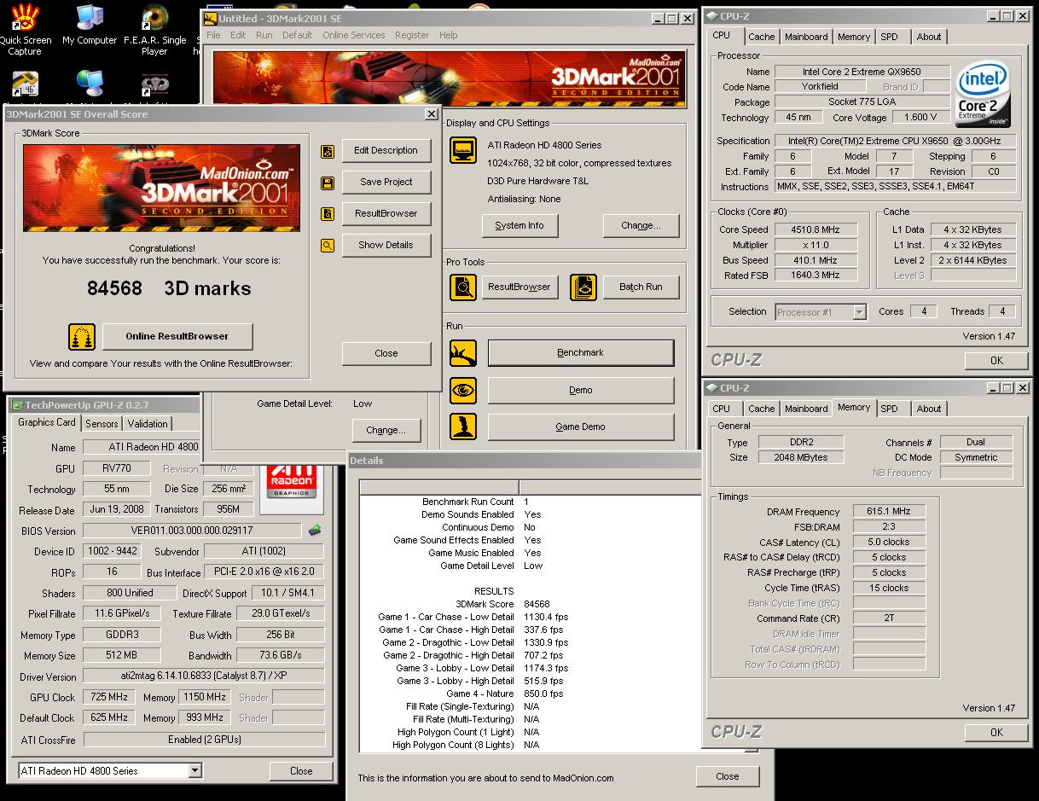Click the Show Details button
The width and height of the screenshot is (1039, 801).
(x=386, y=246)
